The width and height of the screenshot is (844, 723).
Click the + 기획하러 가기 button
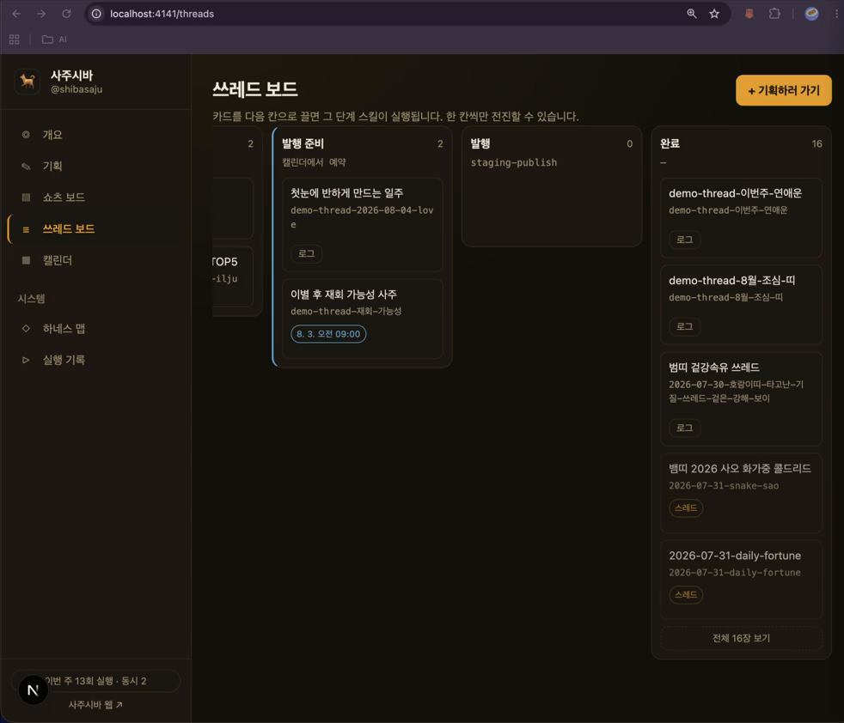pyautogui.click(x=783, y=90)
